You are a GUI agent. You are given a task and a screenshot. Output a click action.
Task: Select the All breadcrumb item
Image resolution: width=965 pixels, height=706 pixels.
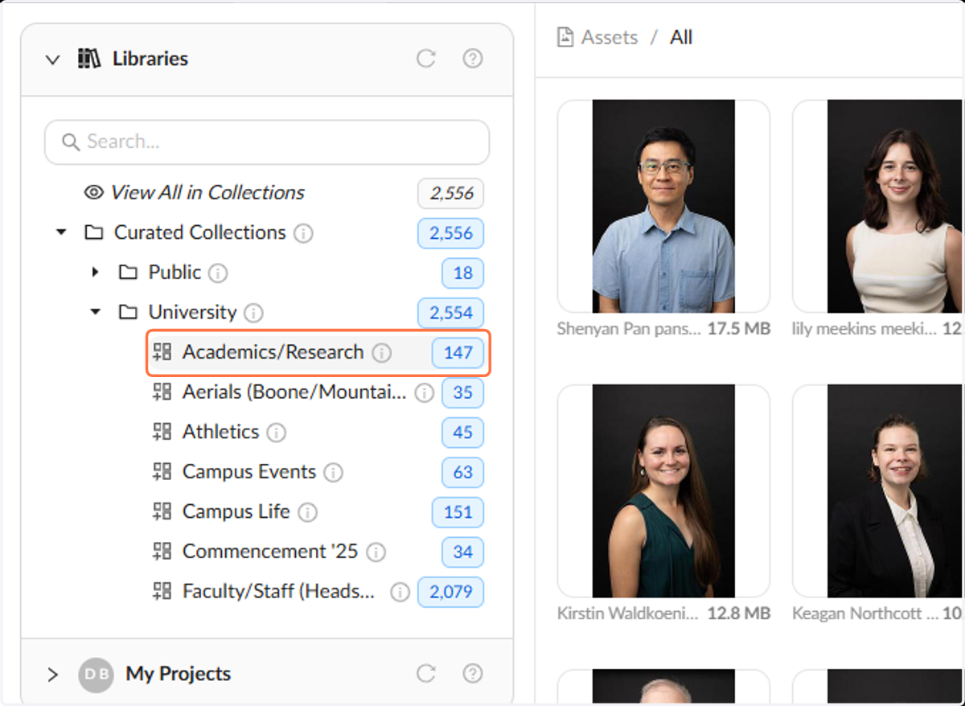(681, 37)
